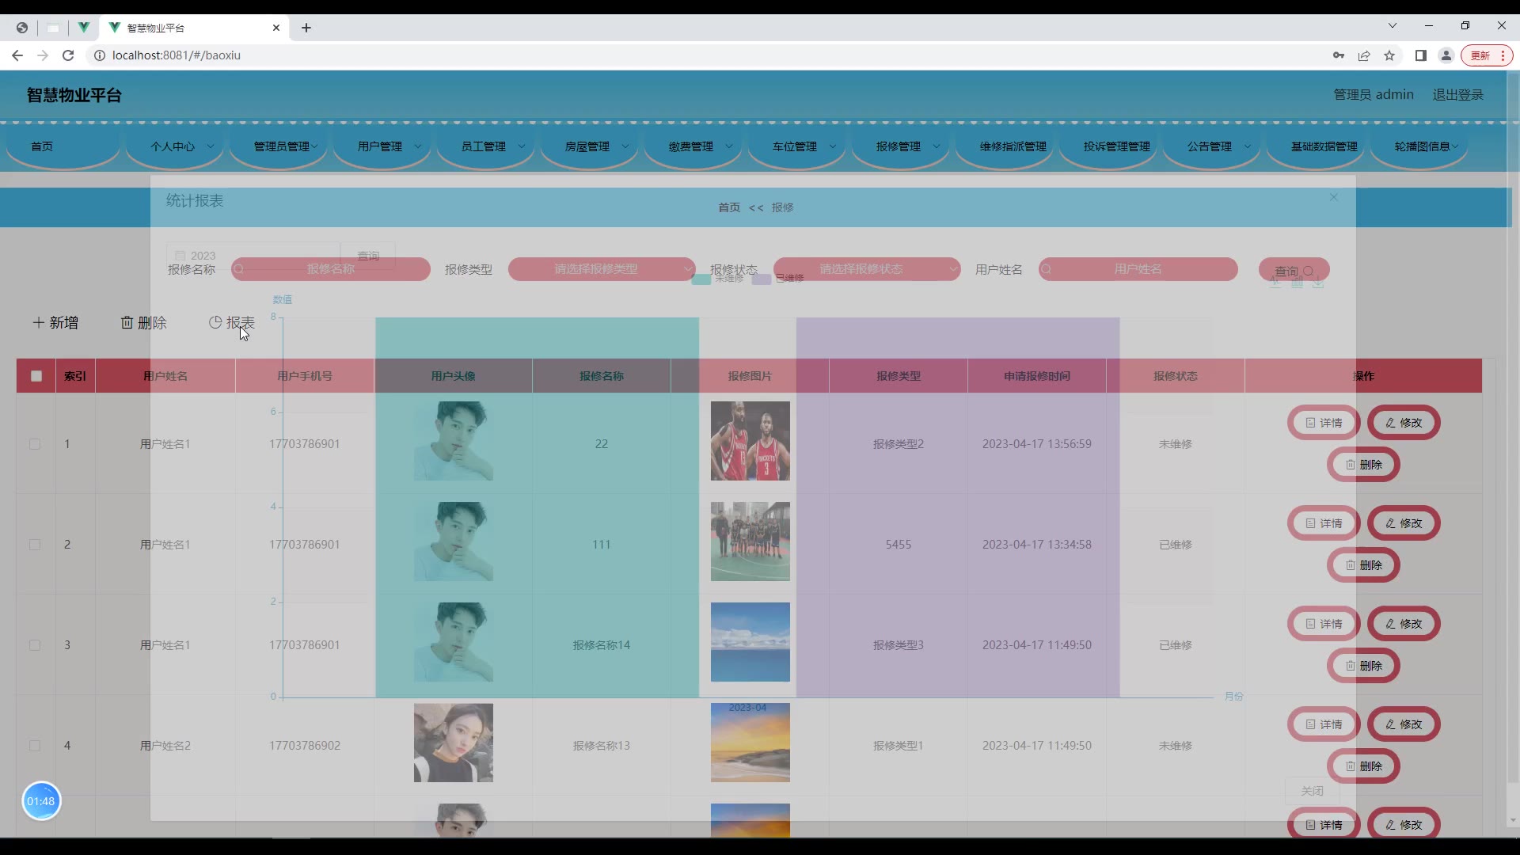Check the checkbox for row 1
Image resolution: width=1520 pixels, height=855 pixels.
click(x=35, y=444)
